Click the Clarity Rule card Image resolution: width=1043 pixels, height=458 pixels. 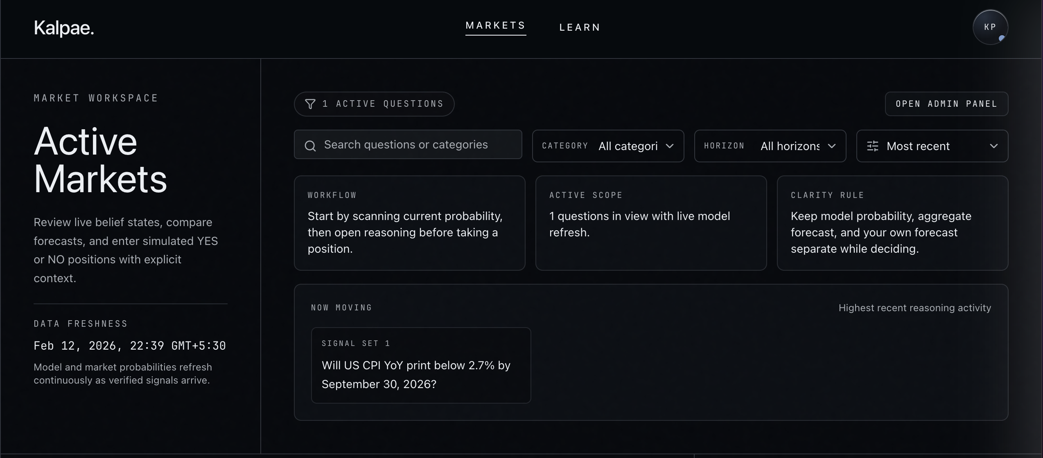pos(892,223)
